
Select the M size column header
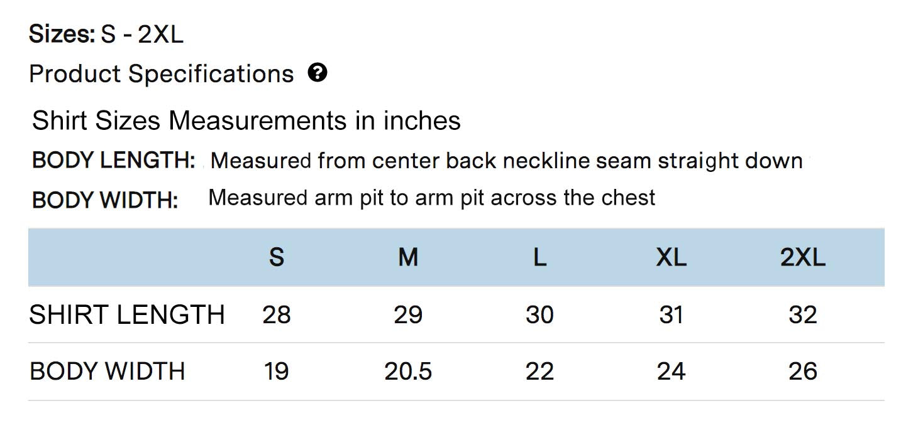click(x=408, y=257)
